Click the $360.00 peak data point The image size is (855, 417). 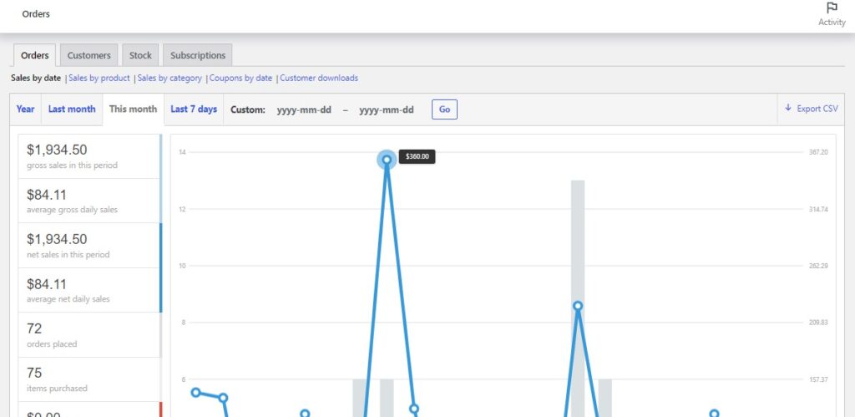tap(387, 160)
